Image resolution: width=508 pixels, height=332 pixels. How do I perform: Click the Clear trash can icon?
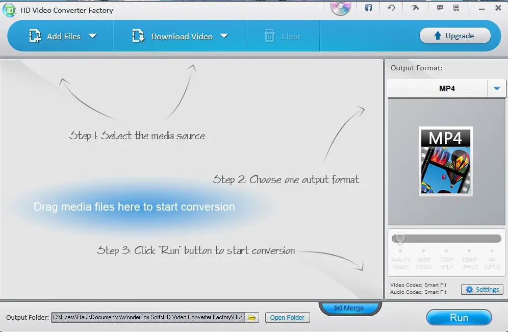point(269,36)
